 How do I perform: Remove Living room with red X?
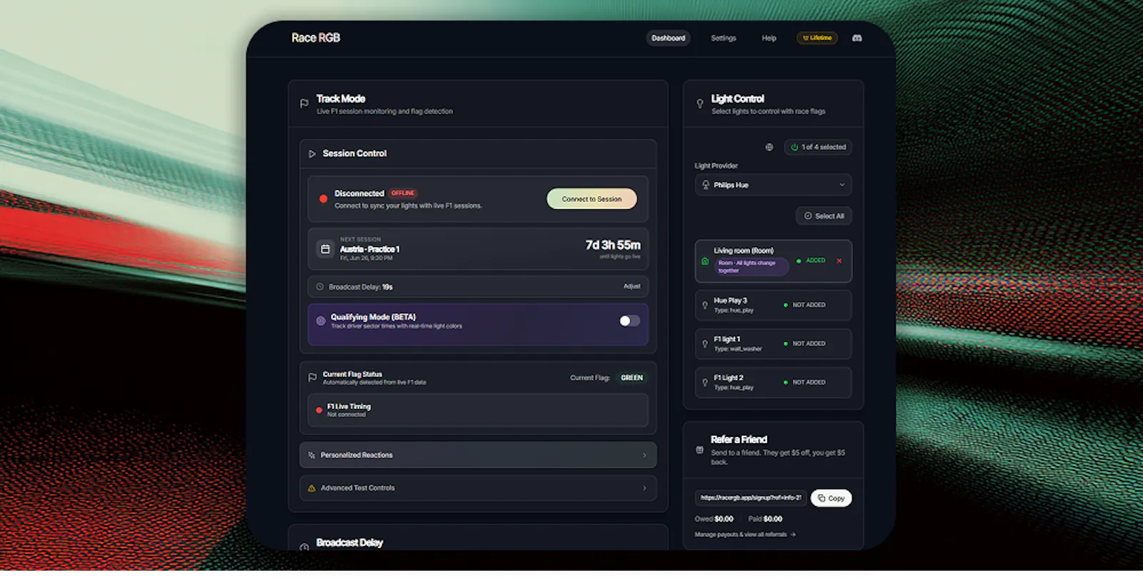(839, 261)
